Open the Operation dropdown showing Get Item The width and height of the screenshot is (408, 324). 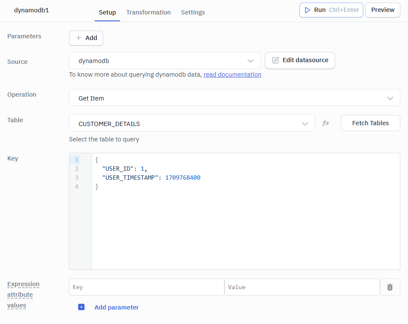[x=234, y=98]
